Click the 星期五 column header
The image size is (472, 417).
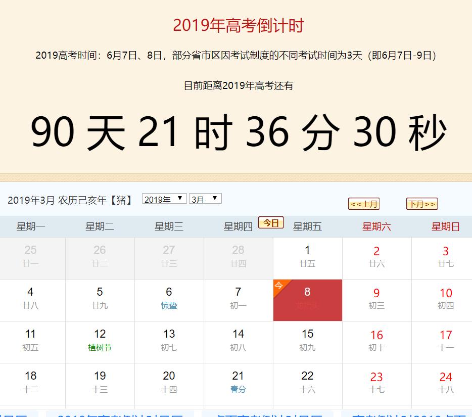coord(308,226)
